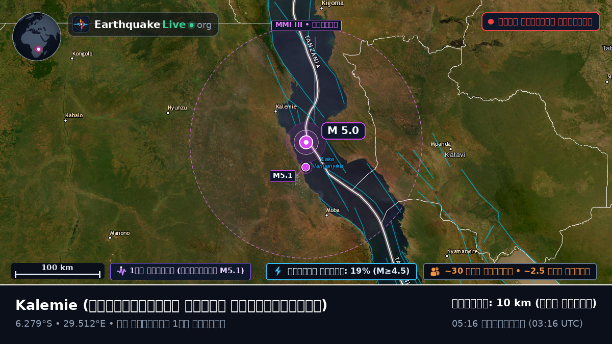This screenshot has height=344, width=612.
Task: Click the EarthquakeLive compass logo icon
Action: coord(81,24)
